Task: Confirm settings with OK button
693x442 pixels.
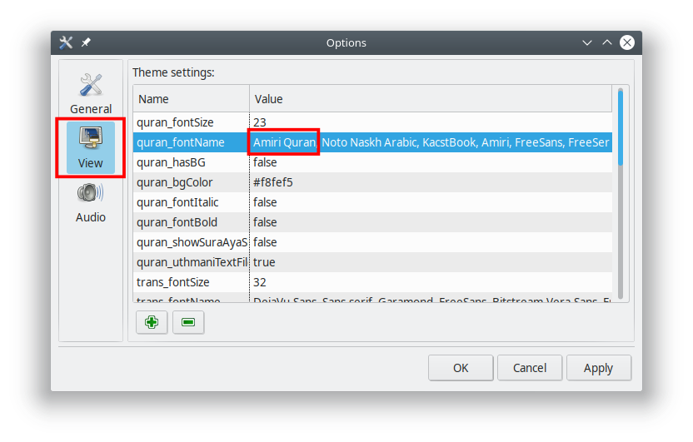Action: pyautogui.click(x=461, y=368)
